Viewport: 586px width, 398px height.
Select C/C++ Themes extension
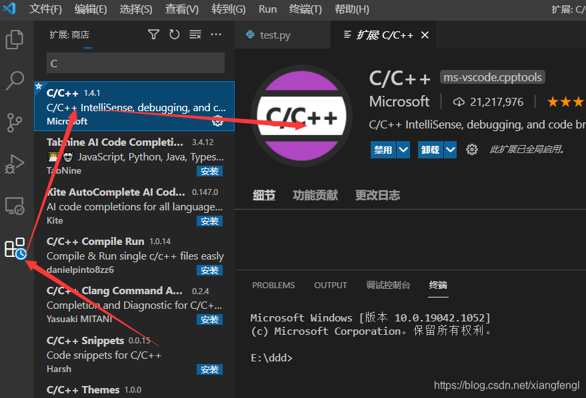pos(134,389)
